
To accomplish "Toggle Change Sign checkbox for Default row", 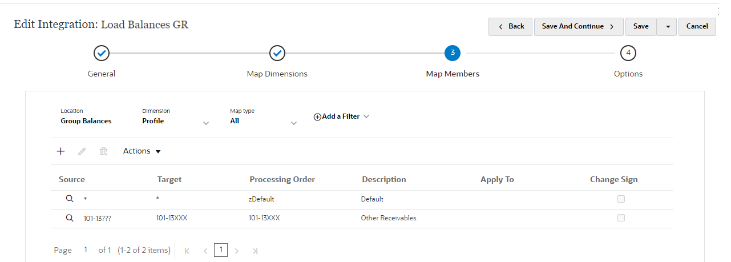I will pos(621,199).
